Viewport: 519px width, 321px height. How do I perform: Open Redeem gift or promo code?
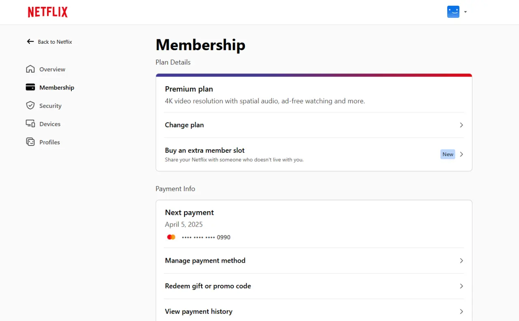[x=314, y=286]
